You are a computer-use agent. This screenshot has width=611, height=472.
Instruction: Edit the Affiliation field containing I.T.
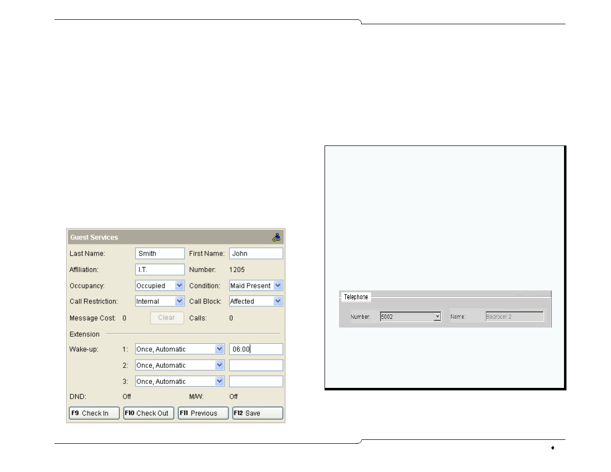[160, 270]
